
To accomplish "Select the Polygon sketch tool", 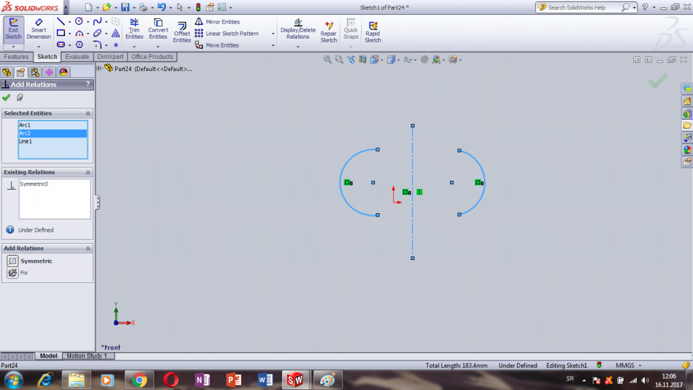I will (79, 45).
